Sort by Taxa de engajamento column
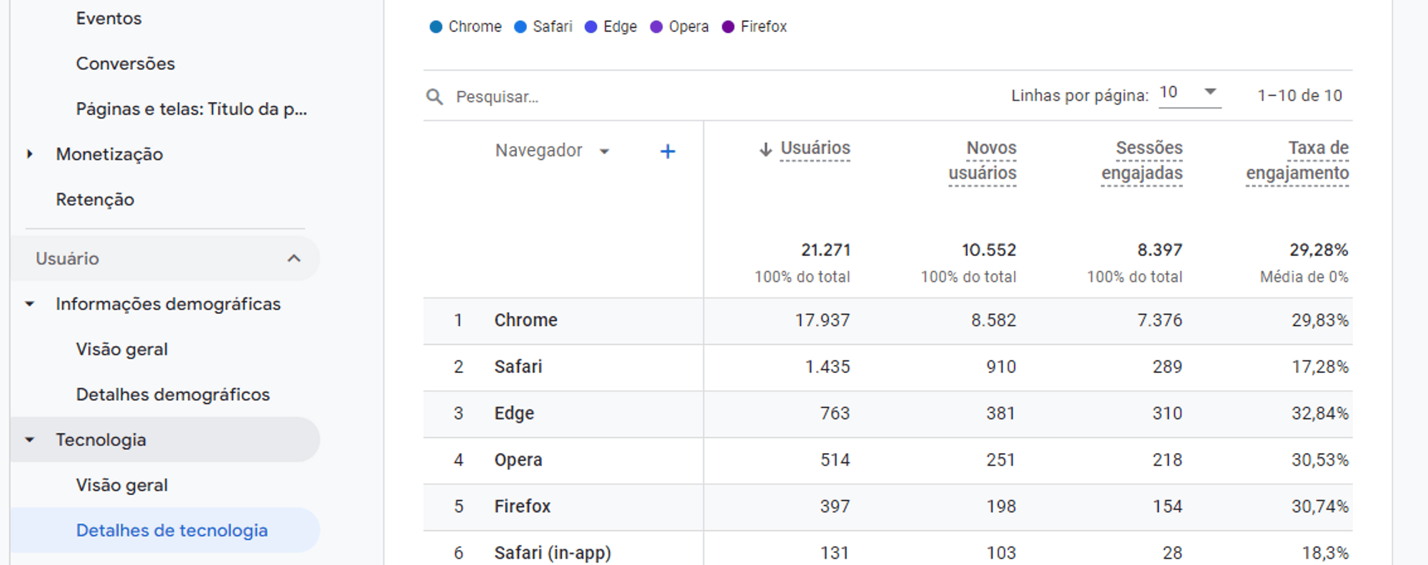 coord(1297,161)
